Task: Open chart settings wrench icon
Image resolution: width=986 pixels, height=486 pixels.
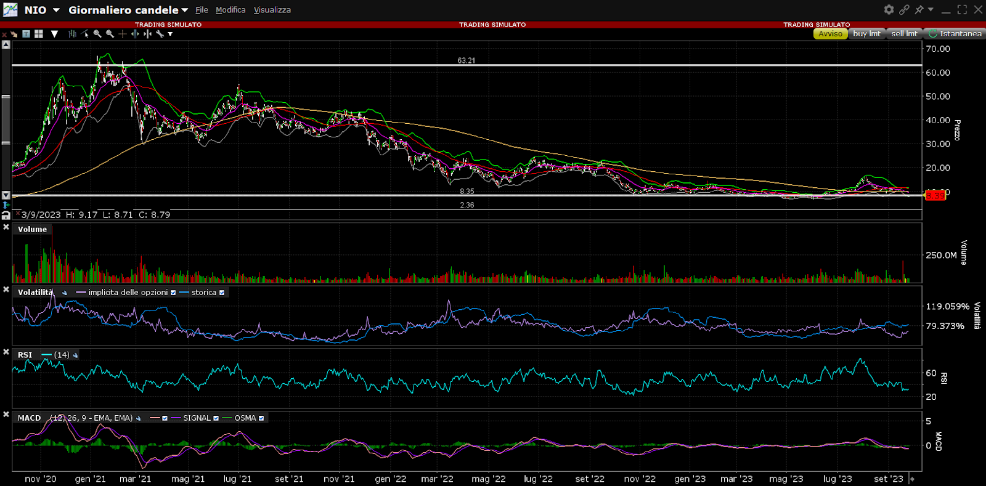Action: coord(160,34)
